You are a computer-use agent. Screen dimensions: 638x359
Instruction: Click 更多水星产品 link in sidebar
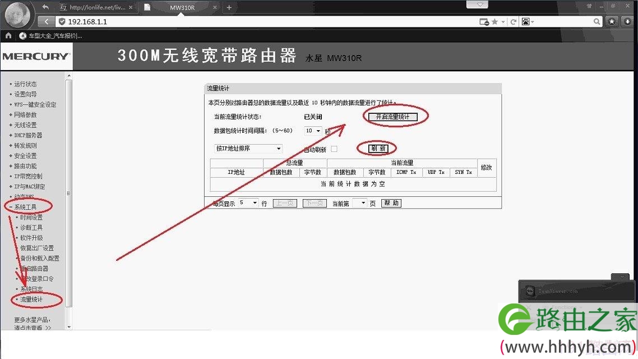pos(33,323)
